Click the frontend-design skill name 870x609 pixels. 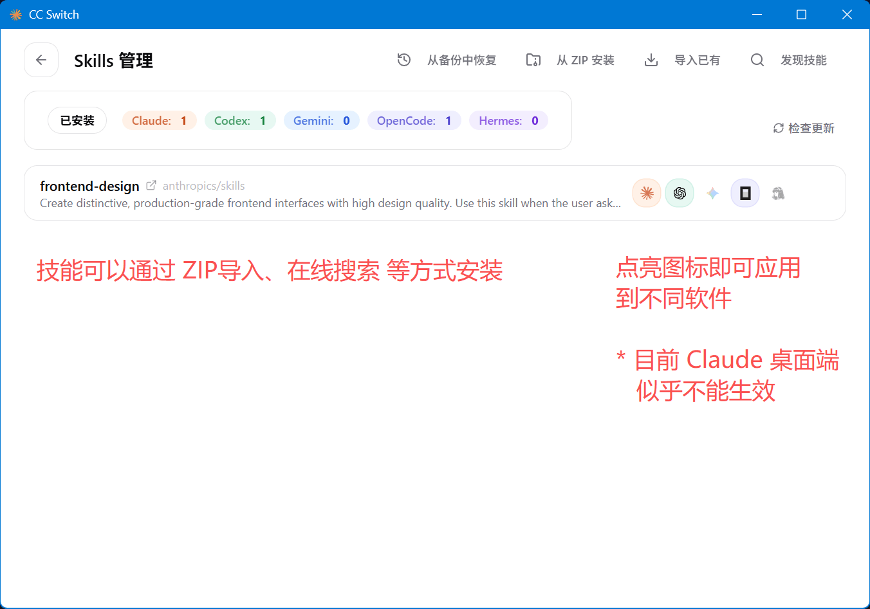[89, 186]
